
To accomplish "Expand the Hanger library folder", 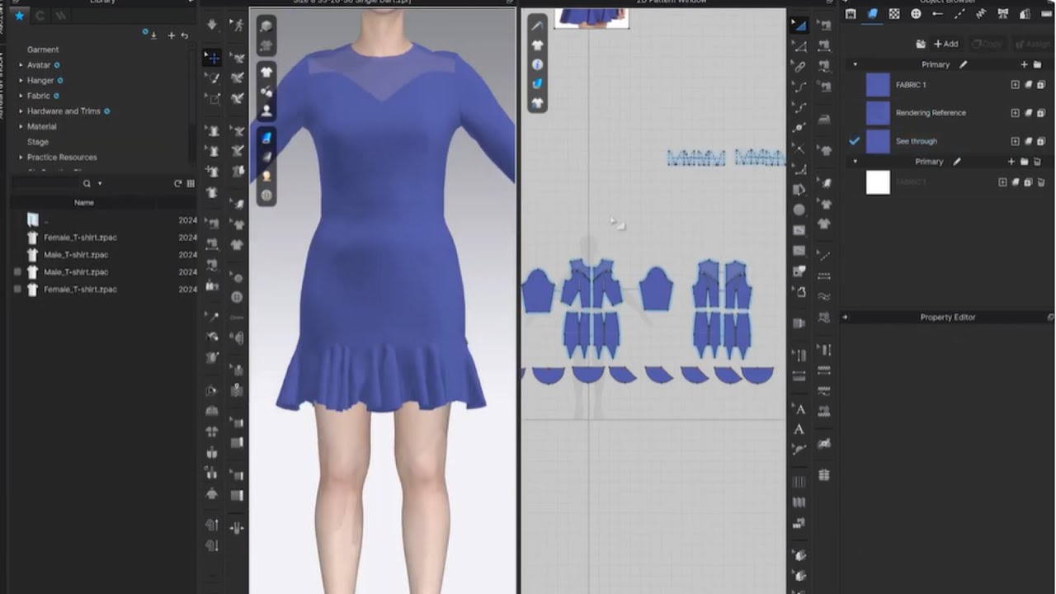I will (21, 81).
